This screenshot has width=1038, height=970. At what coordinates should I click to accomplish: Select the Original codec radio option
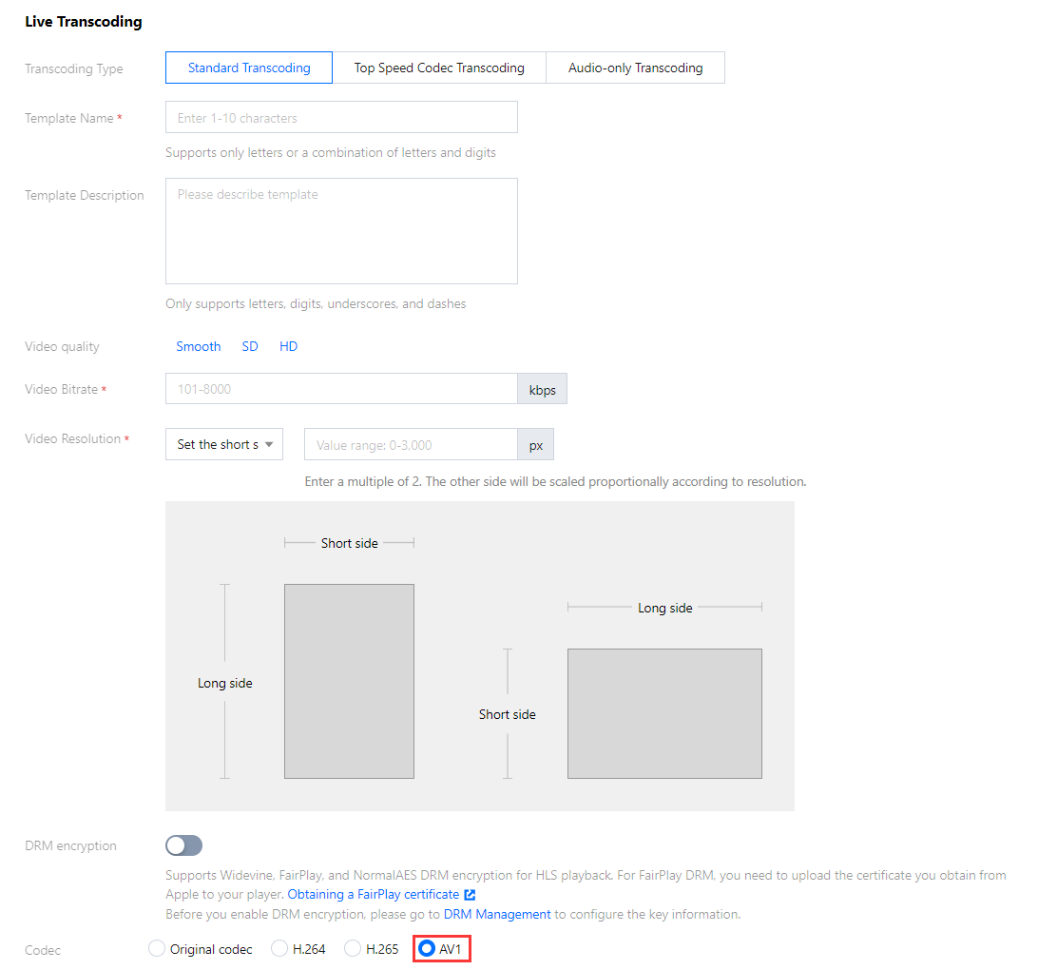[157, 949]
